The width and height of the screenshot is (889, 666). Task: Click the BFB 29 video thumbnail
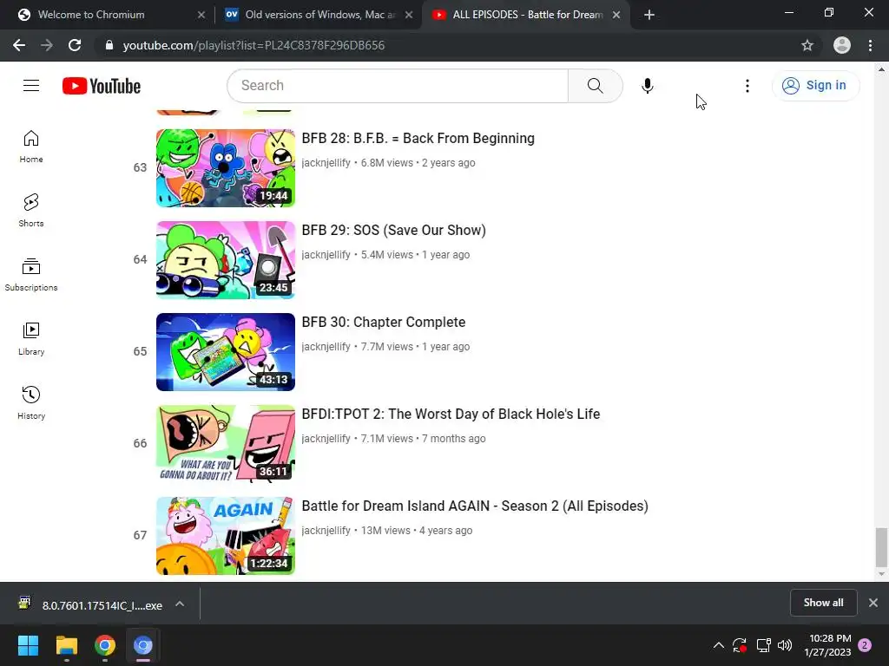coord(226,260)
